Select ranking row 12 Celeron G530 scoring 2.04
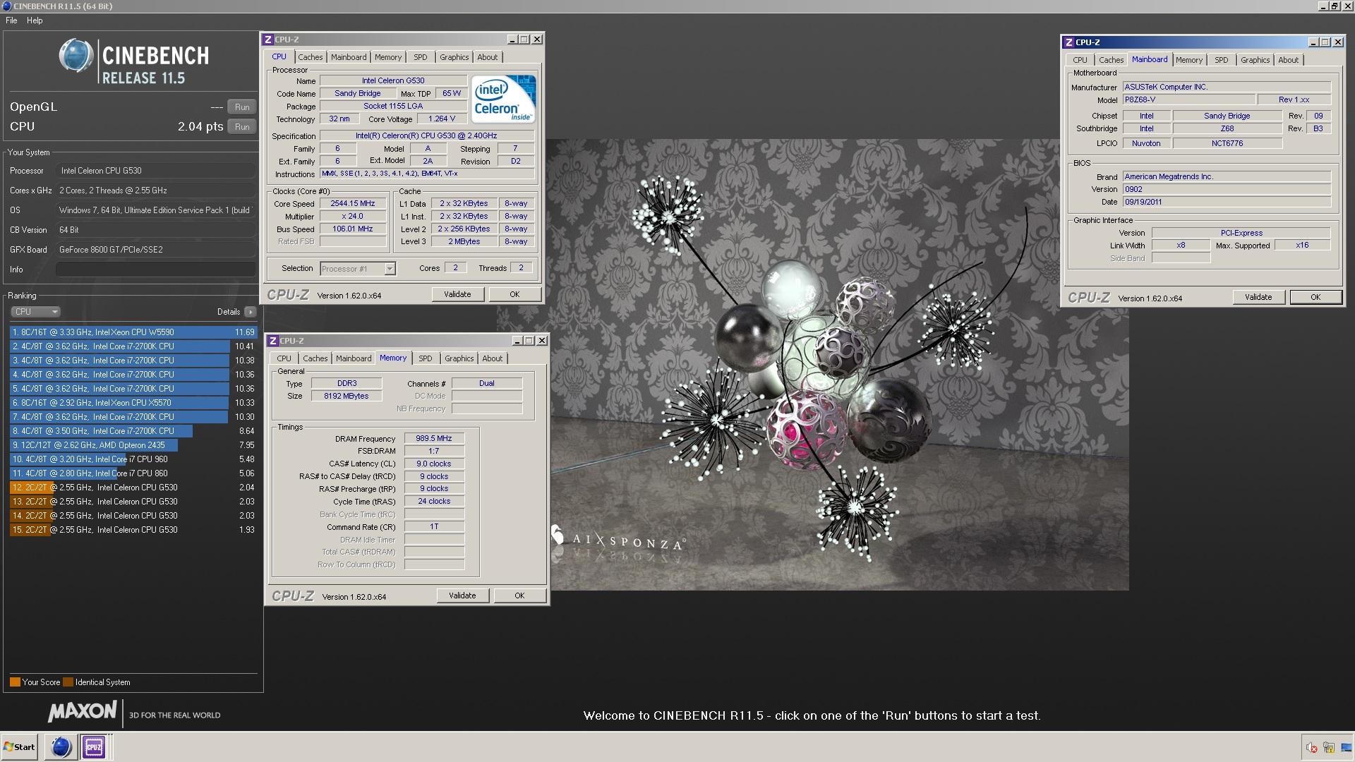 click(x=133, y=488)
